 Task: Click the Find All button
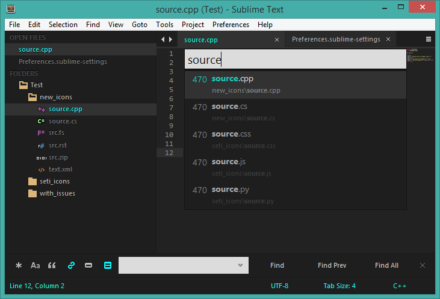[386, 265]
